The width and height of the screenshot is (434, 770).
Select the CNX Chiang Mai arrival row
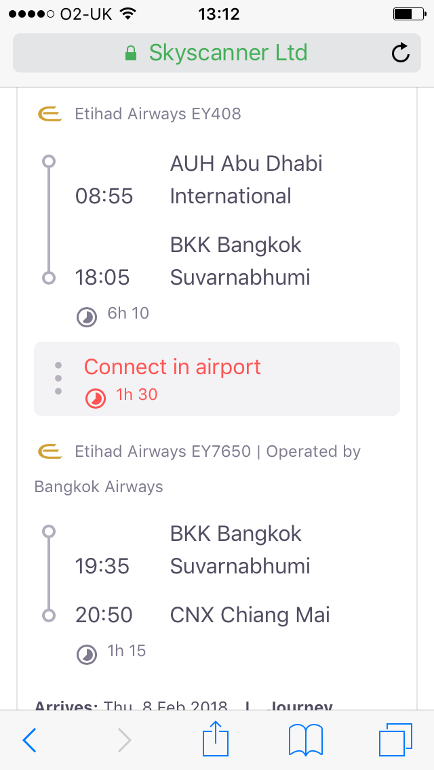203,615
